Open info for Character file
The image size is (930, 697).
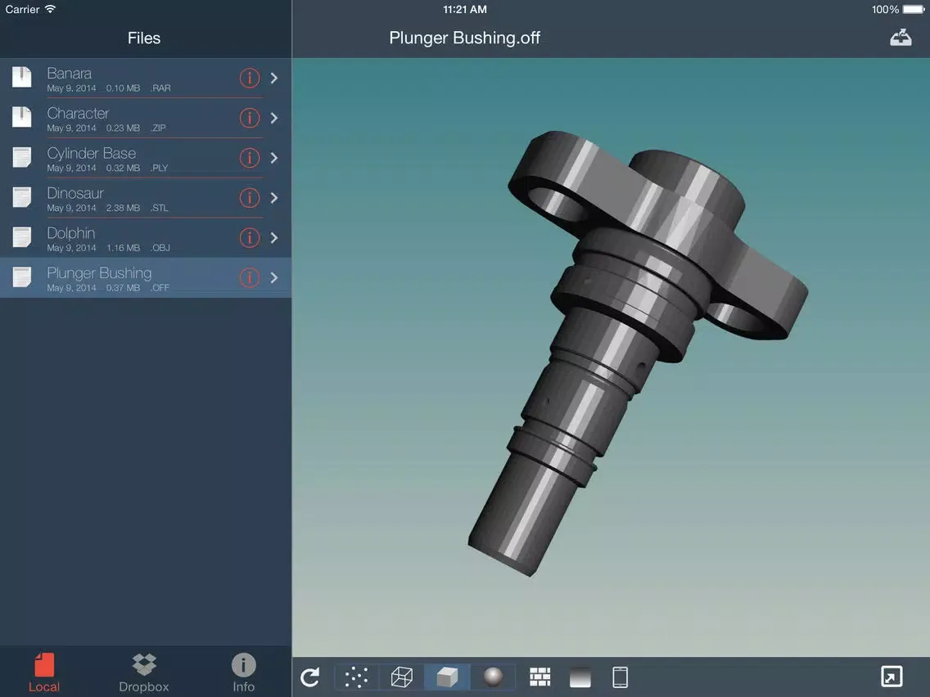pyautogui.click(x=250, y=118)
